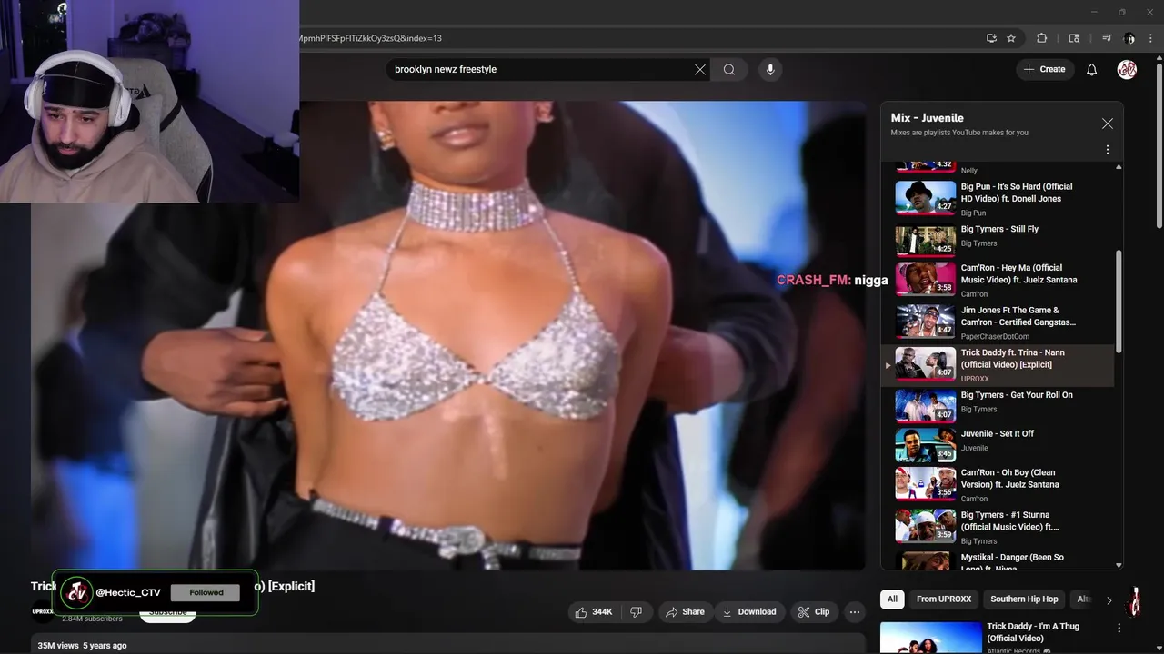This screenshot has height=654, width=1164.
Task: Select the Southern Hip Hop filter chip
Action: (x=1024, y=599)
